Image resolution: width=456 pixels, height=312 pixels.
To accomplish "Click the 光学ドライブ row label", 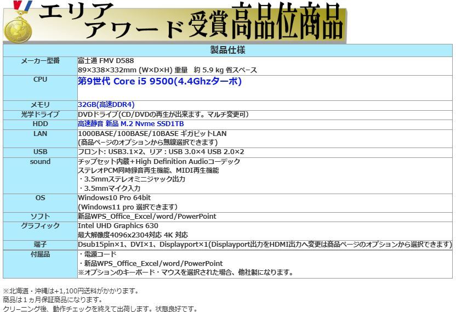I will [40, 115].
